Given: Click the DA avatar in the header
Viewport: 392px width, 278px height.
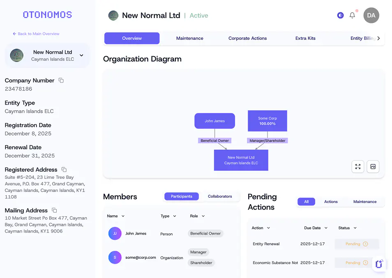Looking at the screenshot, I should point(371,15).
